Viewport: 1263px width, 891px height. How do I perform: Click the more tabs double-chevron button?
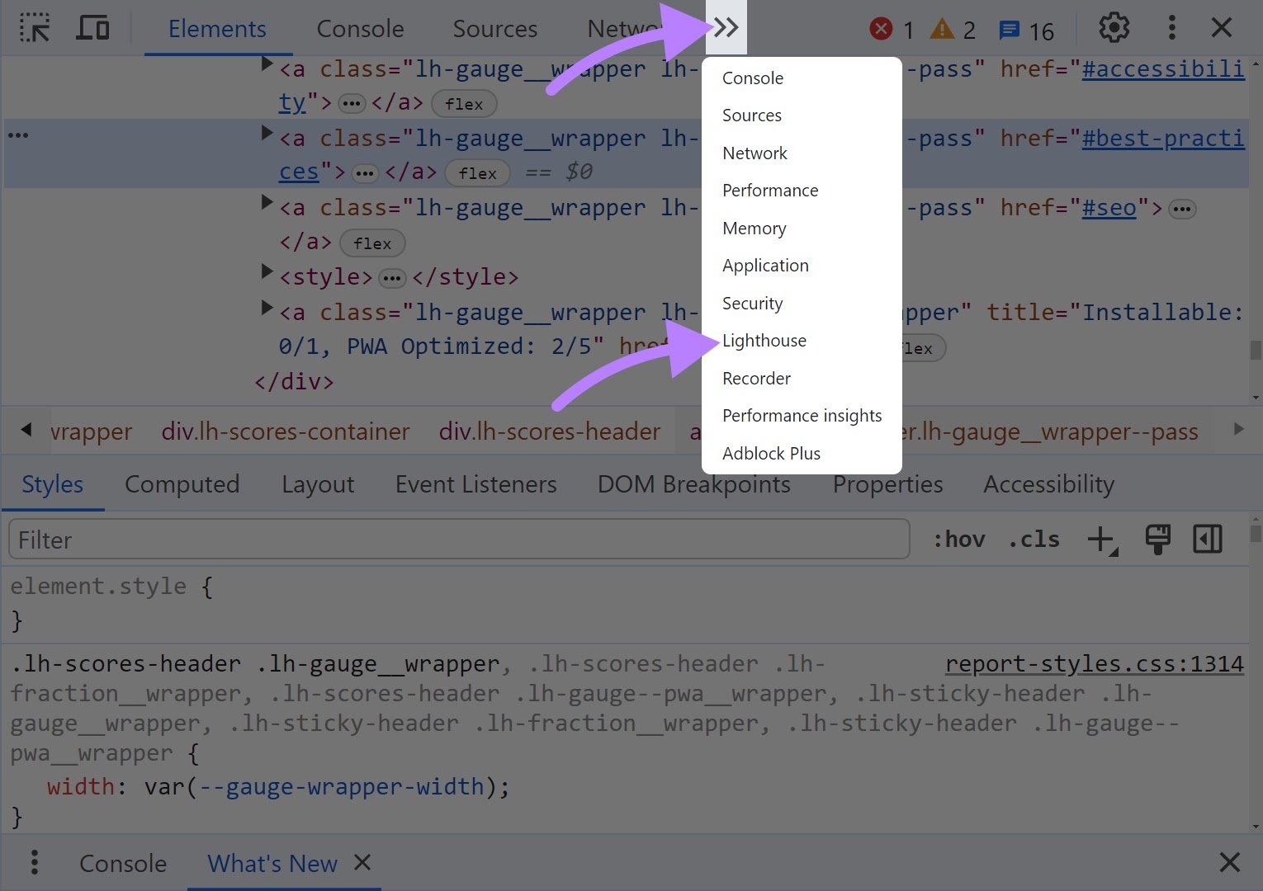[x=726, y=28]
